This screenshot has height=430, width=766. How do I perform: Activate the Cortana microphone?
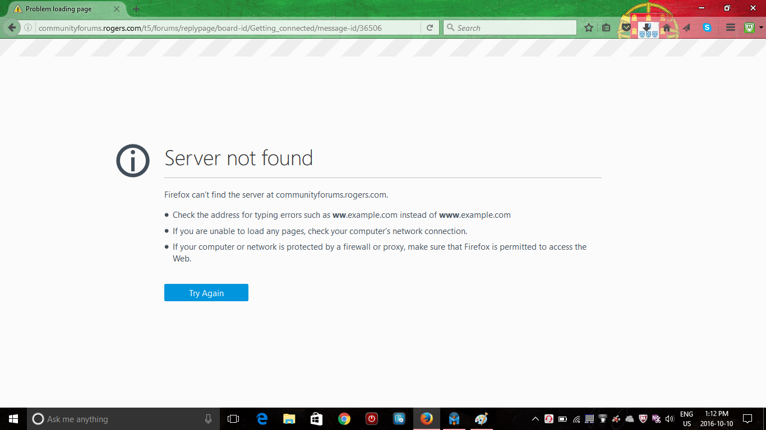click(208, 419)
